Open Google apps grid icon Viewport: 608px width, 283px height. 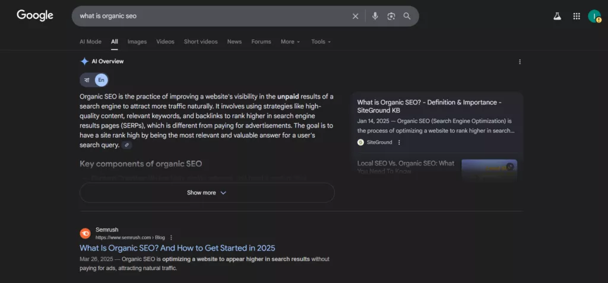577,16
